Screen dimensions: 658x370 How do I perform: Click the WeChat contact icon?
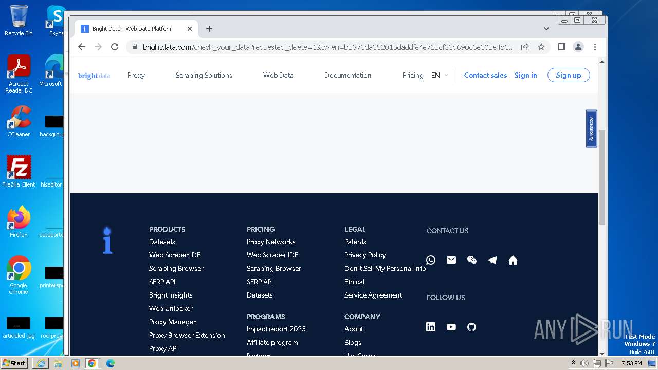click(x=472, y=260)
